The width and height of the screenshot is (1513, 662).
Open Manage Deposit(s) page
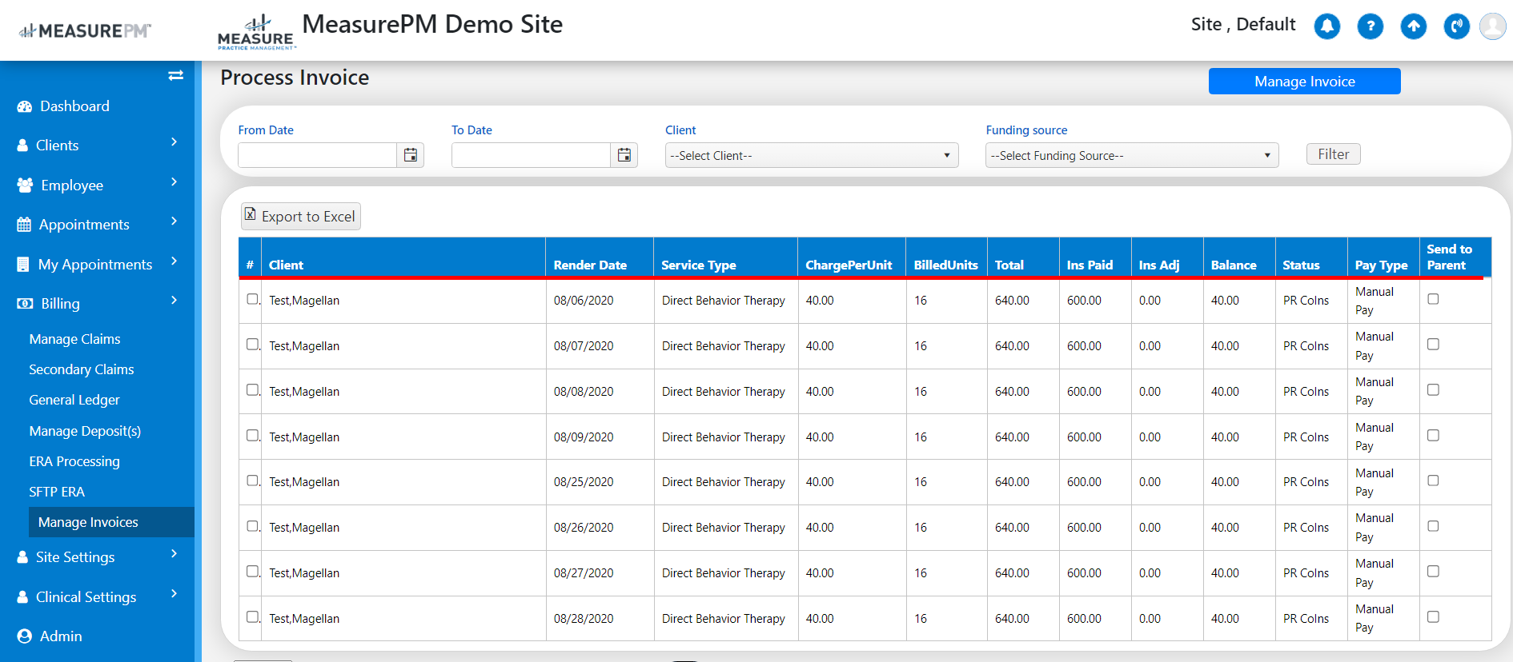[85, 431]
